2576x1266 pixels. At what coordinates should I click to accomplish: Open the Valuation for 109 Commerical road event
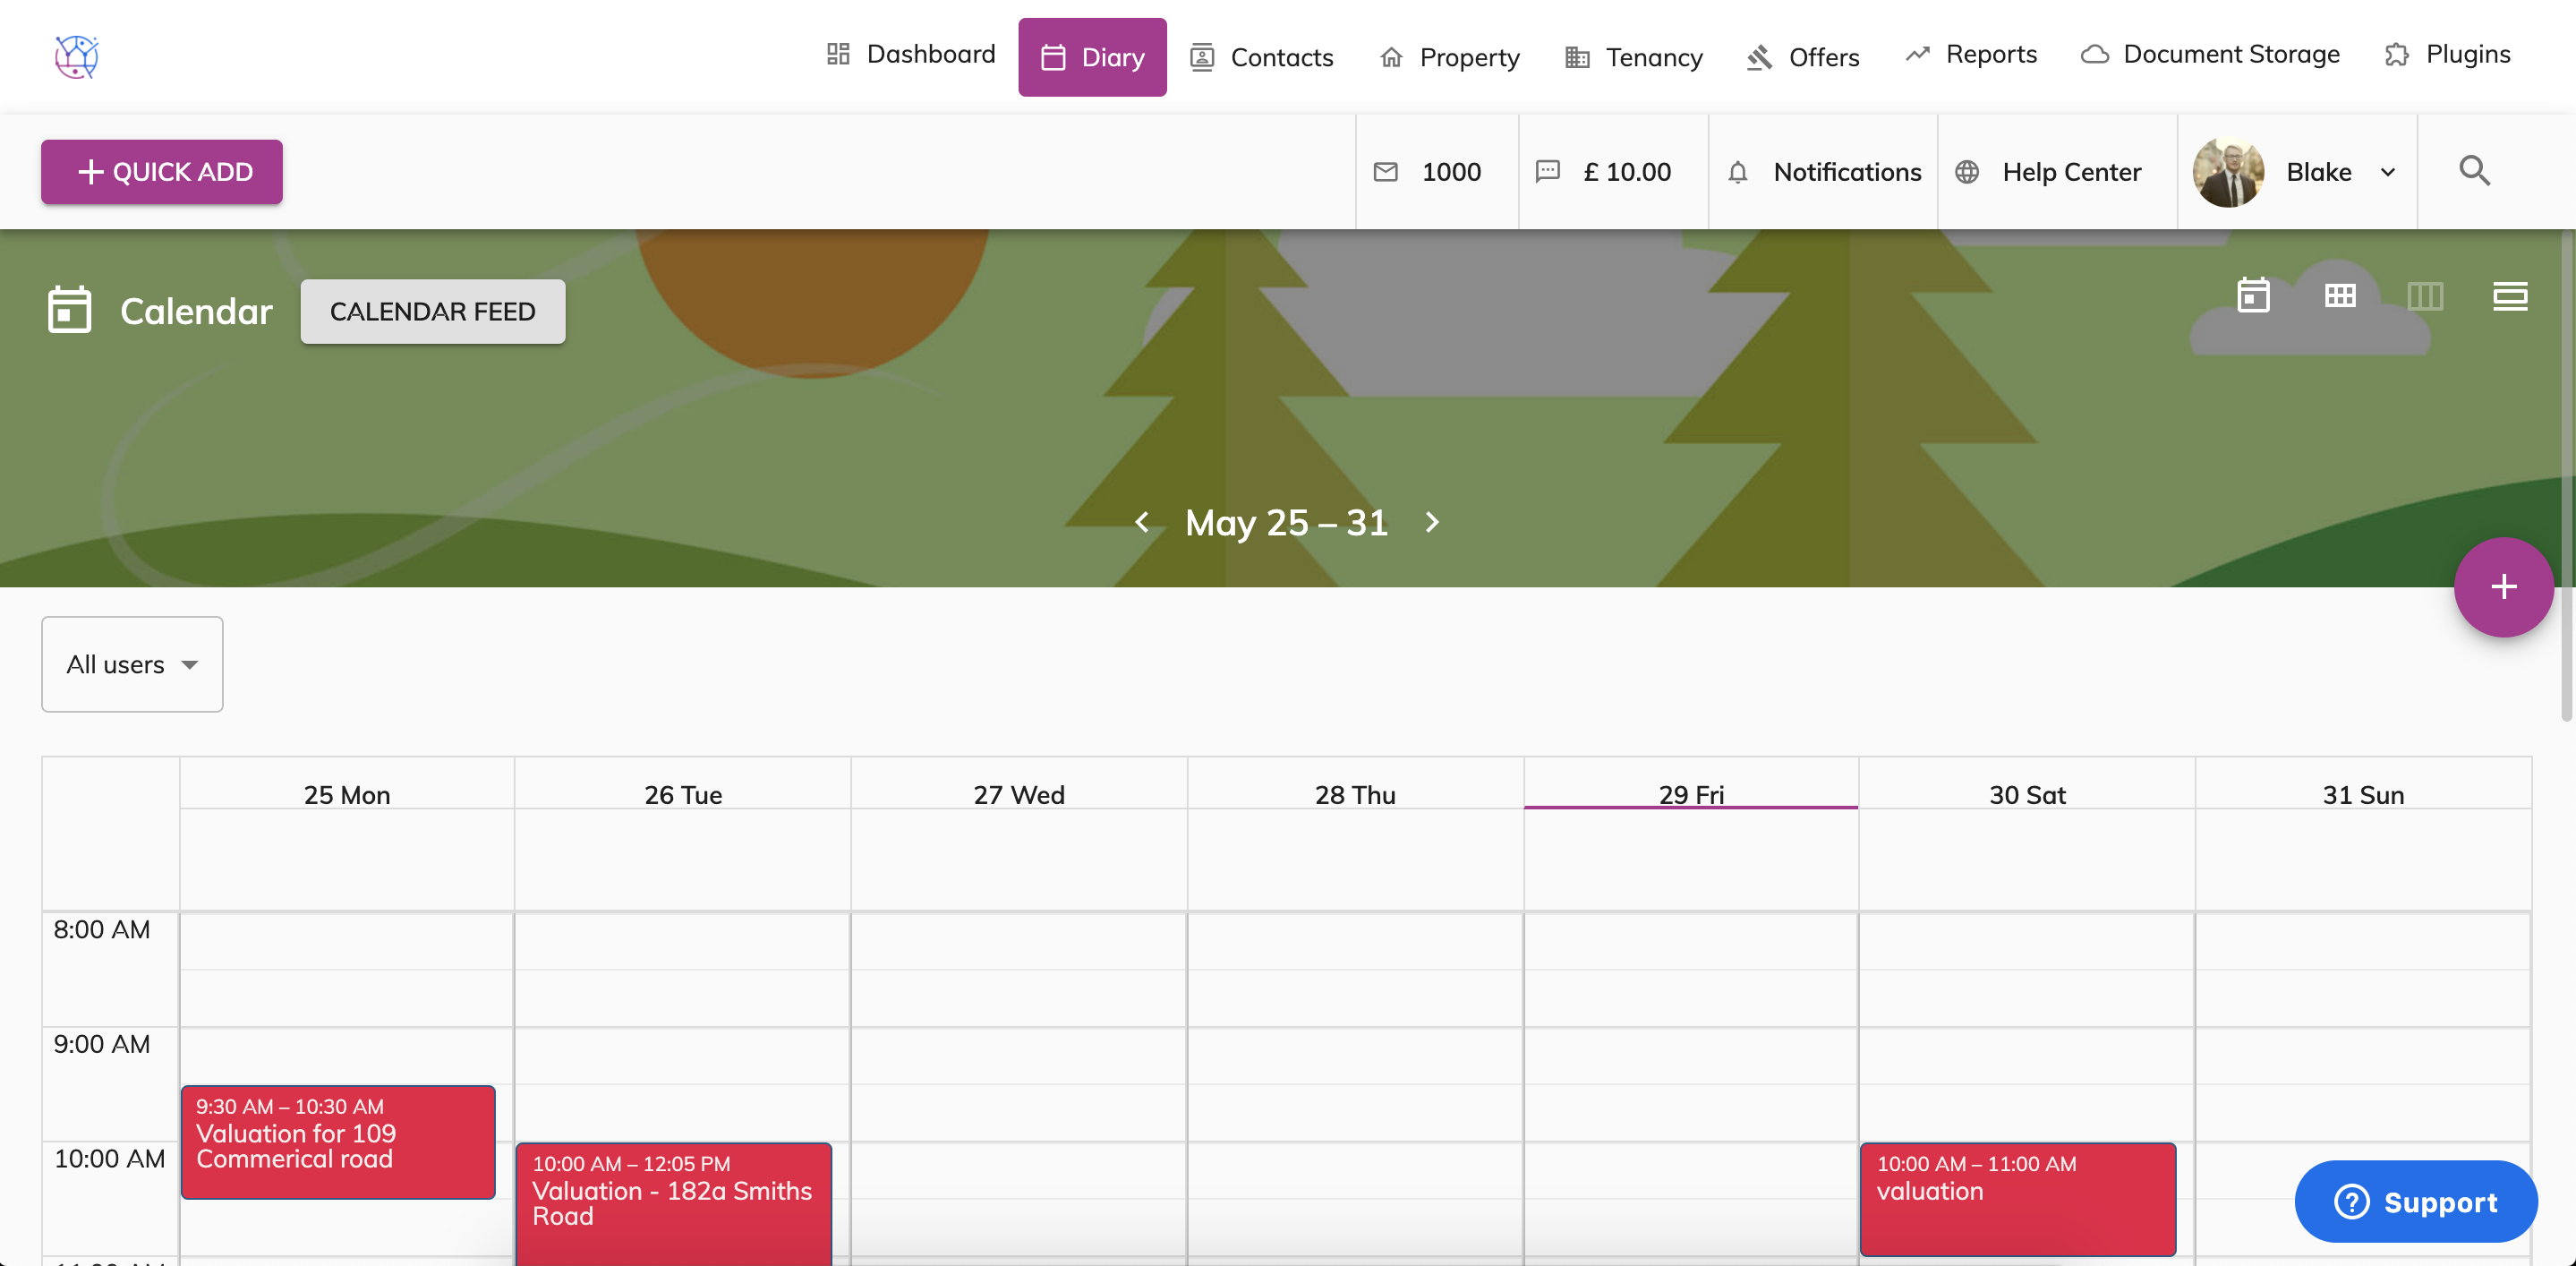pyautogui.click(x=337, y=1141)
